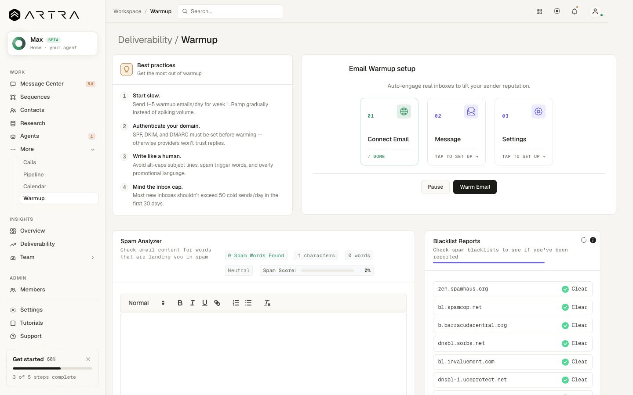Click the Spam Score progress bar

[327, 271]
